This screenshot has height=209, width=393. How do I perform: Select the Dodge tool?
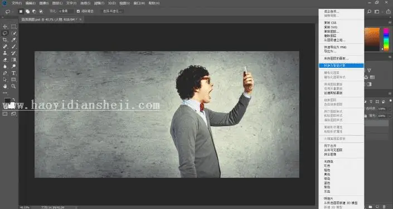[13, 66]
